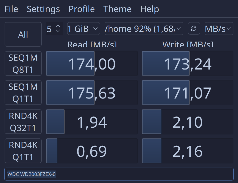Click the WDC WD2003FZEX-0 text field

[x=119, y=174]
